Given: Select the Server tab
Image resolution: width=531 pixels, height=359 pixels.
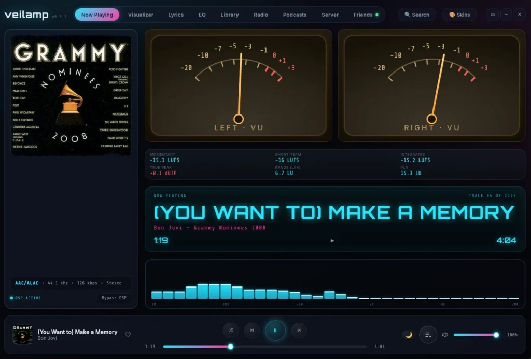Looking at the screenshot, I should click(x=330, y=15).
